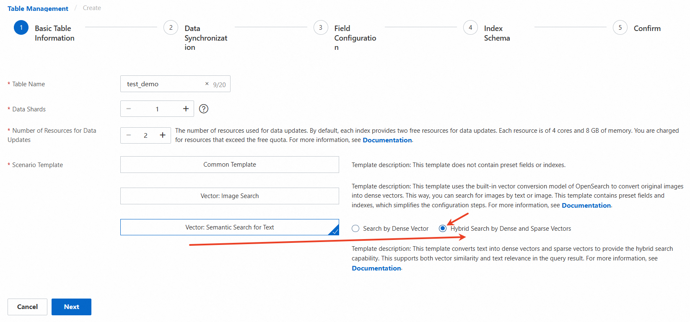Select Search by Dense Vector radio option

click(x=356, y=229)
